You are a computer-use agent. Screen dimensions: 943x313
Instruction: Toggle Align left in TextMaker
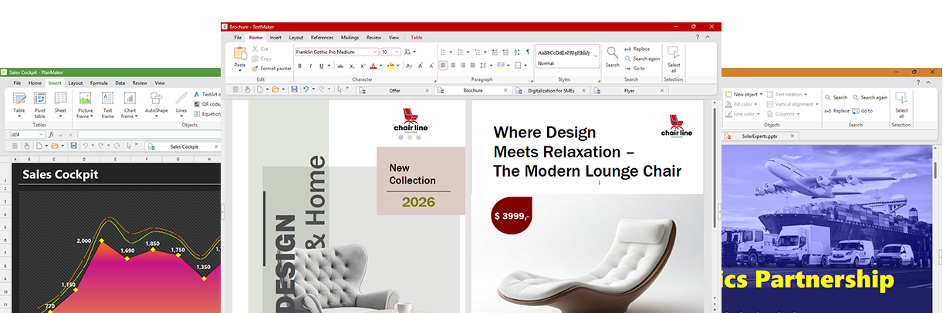(x=444, y=66)
